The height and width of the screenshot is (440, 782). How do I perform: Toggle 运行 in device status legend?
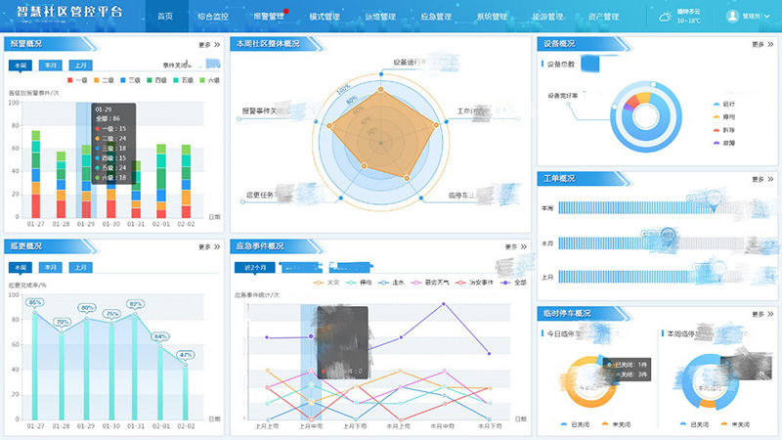point(724,105)
